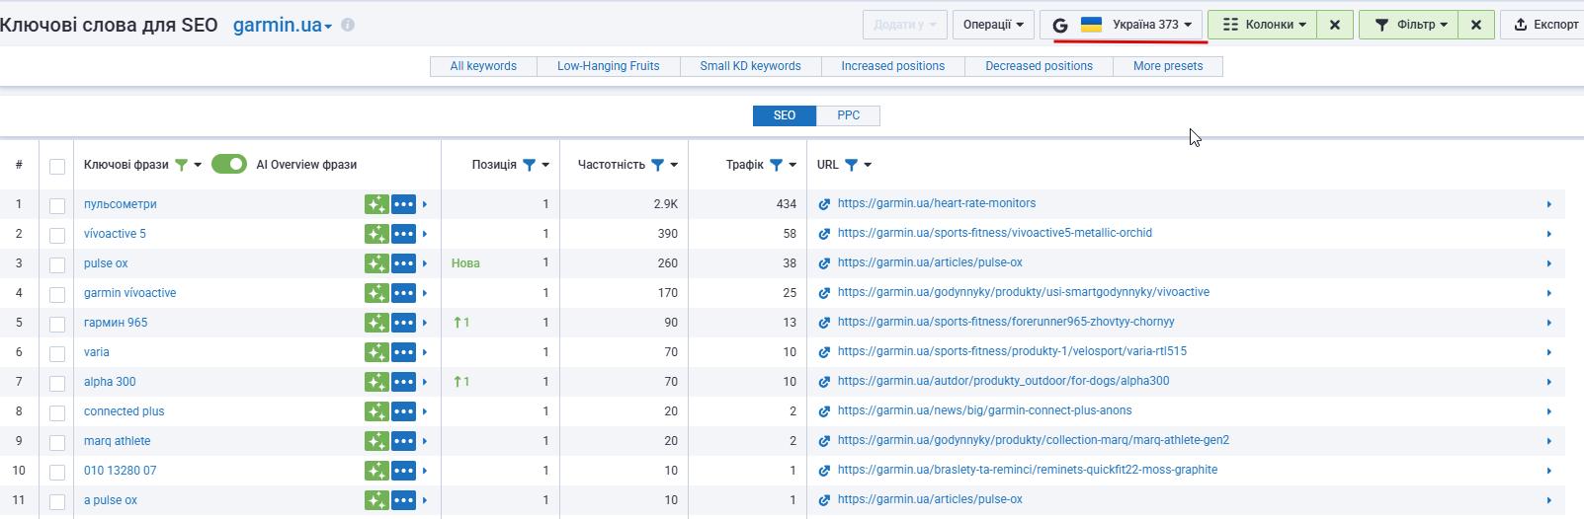Open keyword link гармин 965
This screenshot has height=519, width=1584.
pos(116,323)
